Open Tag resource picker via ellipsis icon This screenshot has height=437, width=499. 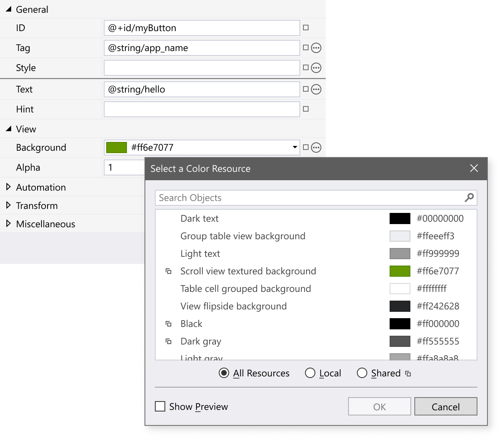coord(316,48)
